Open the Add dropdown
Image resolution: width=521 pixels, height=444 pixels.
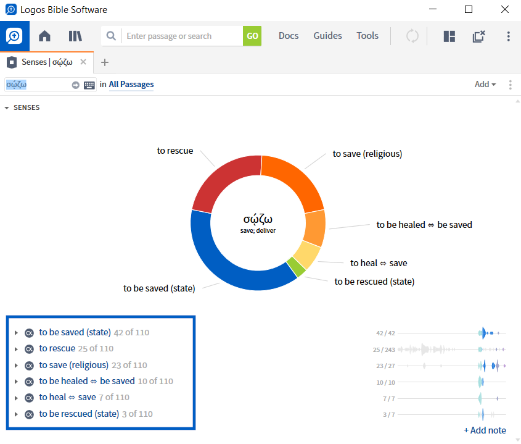[x=485, y=84]
